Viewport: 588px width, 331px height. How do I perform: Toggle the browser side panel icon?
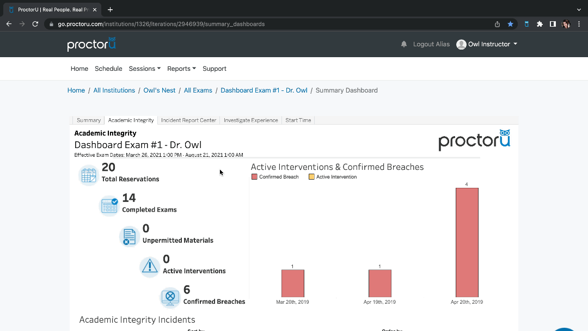point(553,24)
